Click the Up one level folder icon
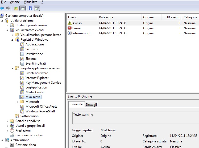The width and height of the screenshot is (199, 148). pyautogui.click(x=16, y=9)
